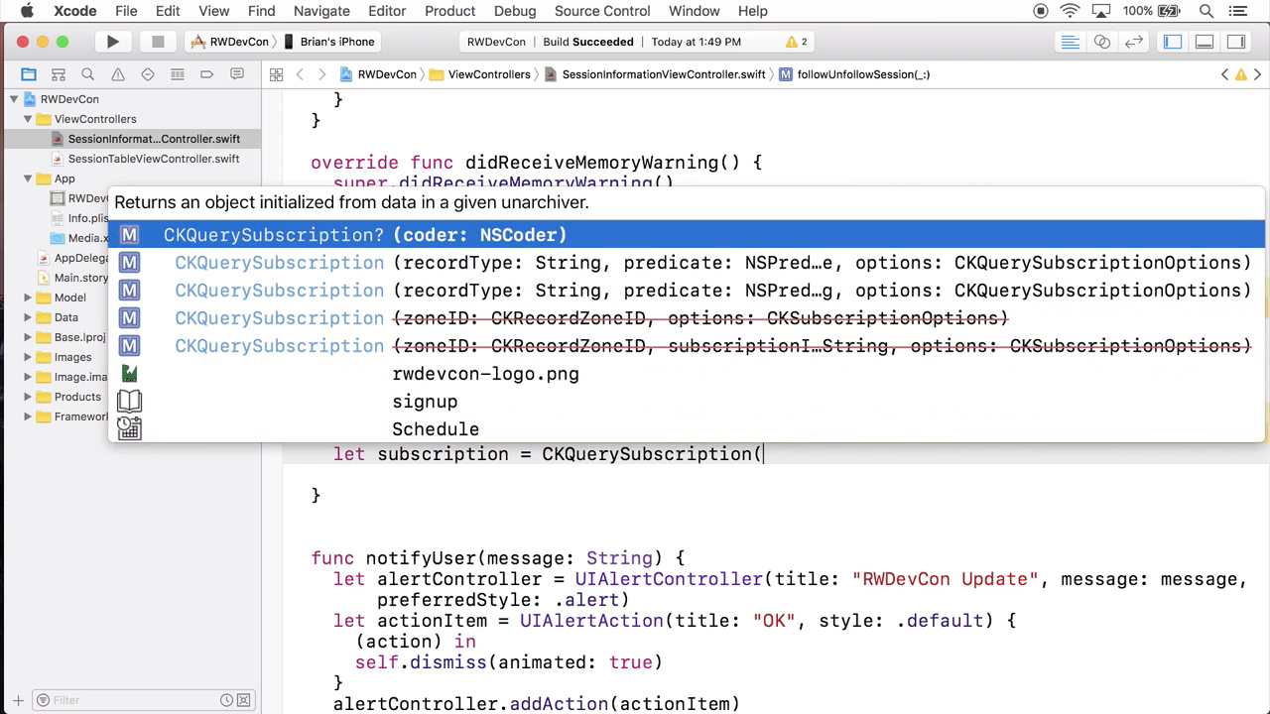Stop the running build

(x=157, y=42)
